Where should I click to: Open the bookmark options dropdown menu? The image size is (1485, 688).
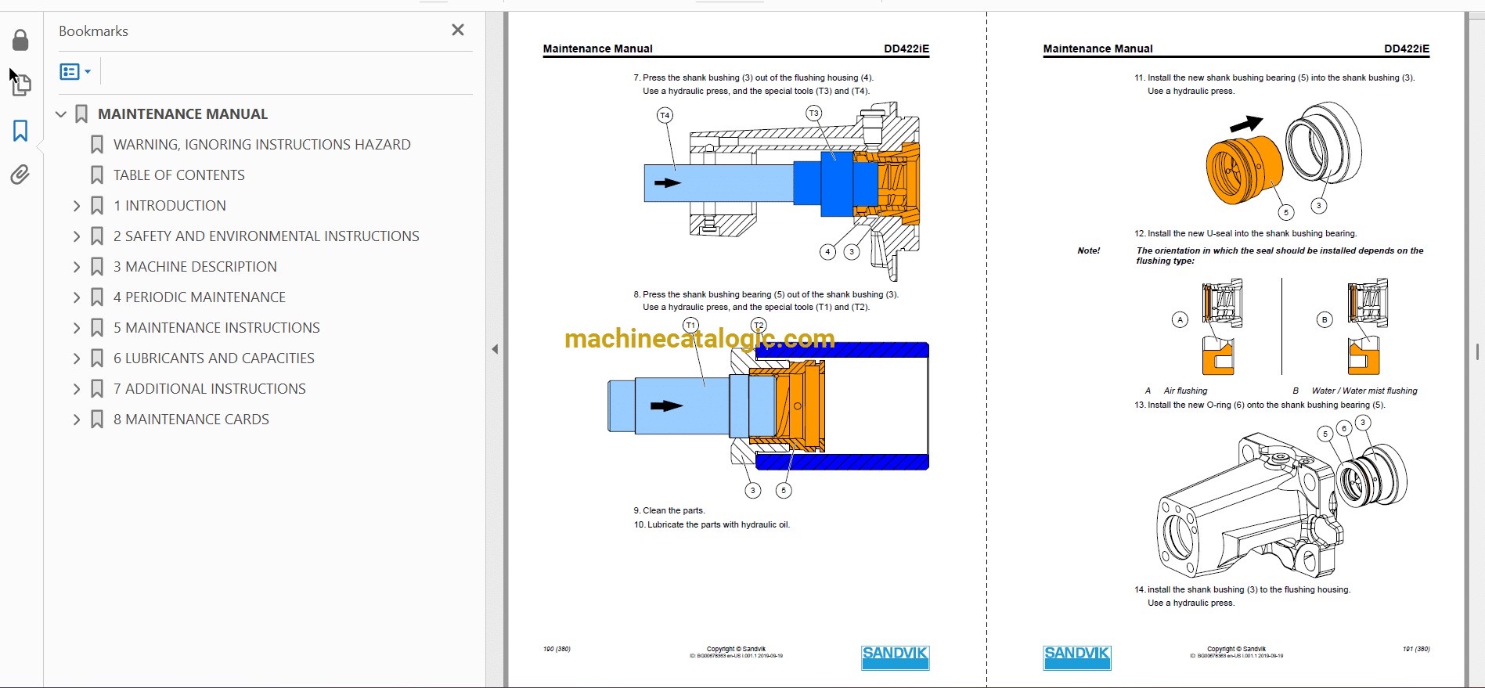point(75,72)
